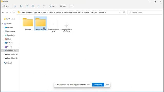Go forward with the forward arrow
Screen dimensions: 164x92
coord(7,13)
